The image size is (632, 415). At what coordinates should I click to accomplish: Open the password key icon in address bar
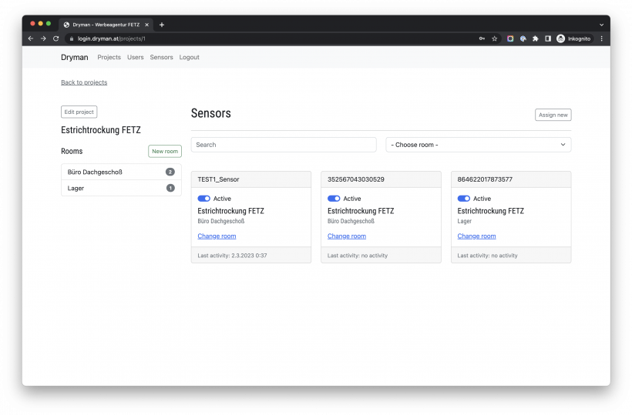(482, 38)
